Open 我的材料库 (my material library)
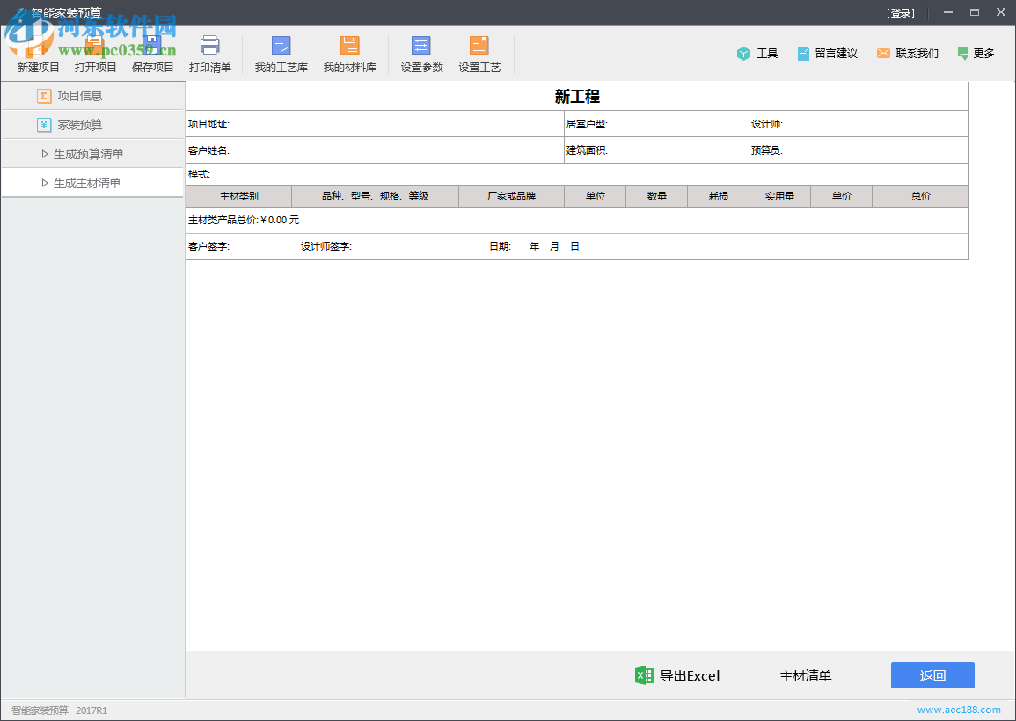 click(351, 53)
